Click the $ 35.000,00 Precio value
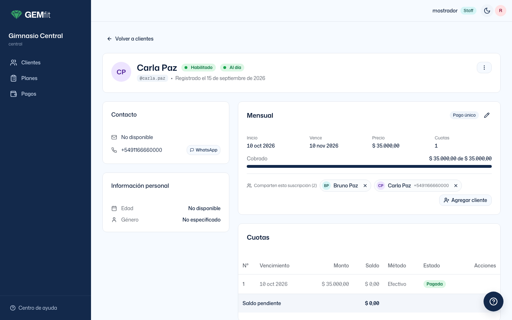512x320 pixels. (386, 146)
